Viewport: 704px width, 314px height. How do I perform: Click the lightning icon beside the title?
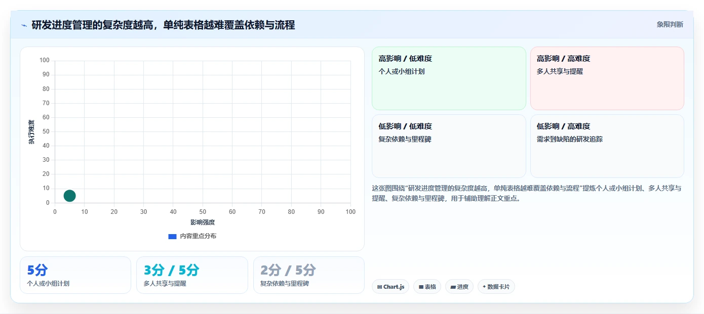[24, 25]
